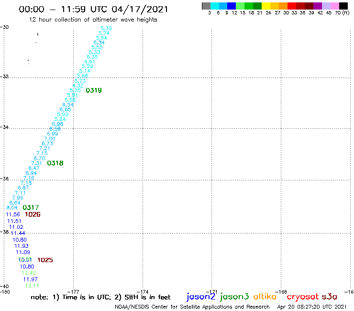Click the black swatch ending the color scale

(343, 6)
